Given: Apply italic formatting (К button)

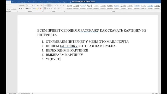Looking at the screenshot, I should [22, 8].
